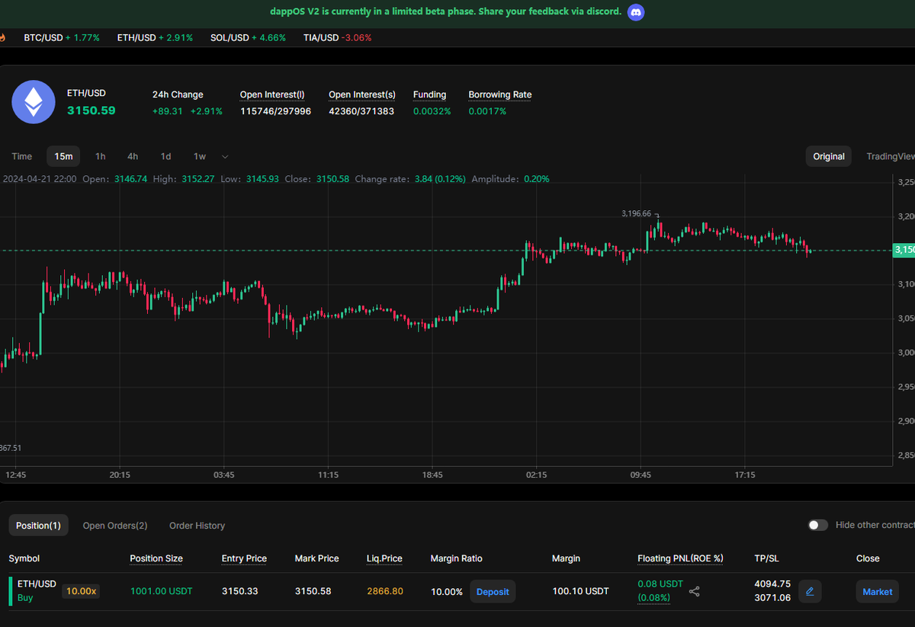
Task: Click the Floating PNL(ROE %) header
Action: pyautogui.click(x=680, y=558)
